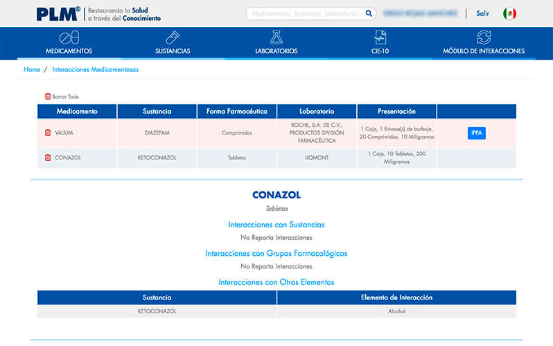Open the Medicamentos tab

click(69, 51)
